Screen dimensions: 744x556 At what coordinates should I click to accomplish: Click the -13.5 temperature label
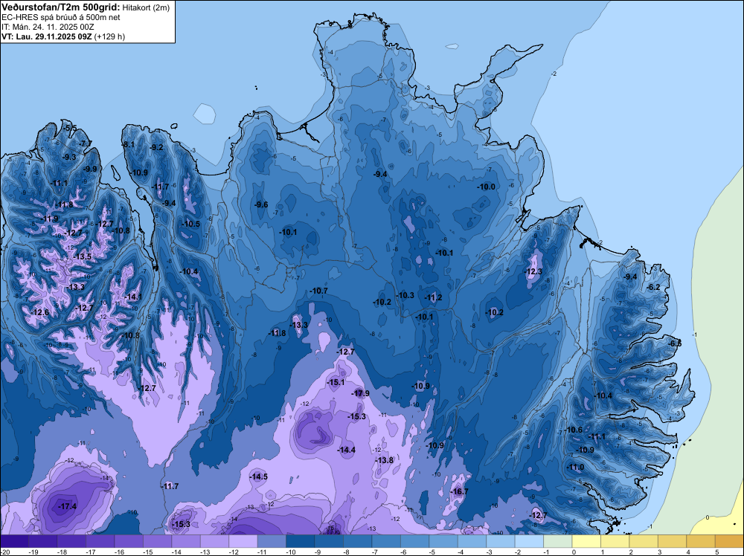[x=83, y=256]
